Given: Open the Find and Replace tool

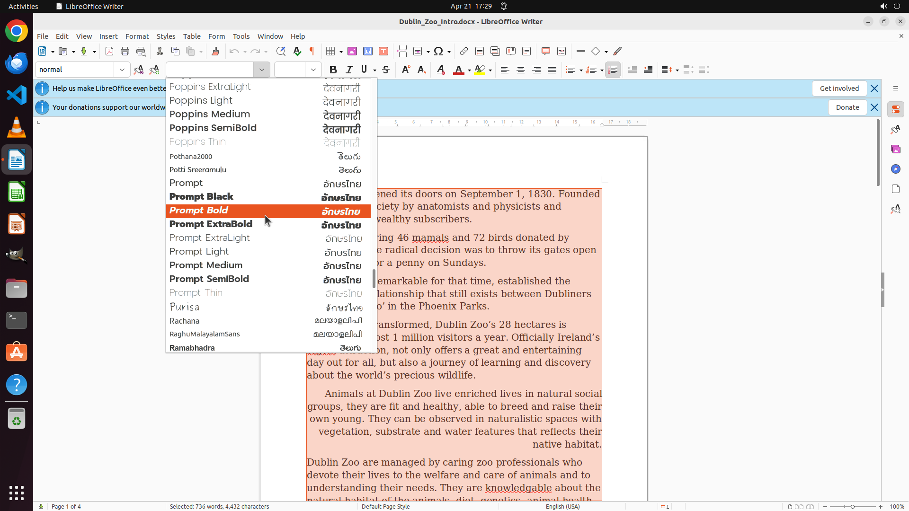Looking at the screenshot, I should [x=281, y=51].
